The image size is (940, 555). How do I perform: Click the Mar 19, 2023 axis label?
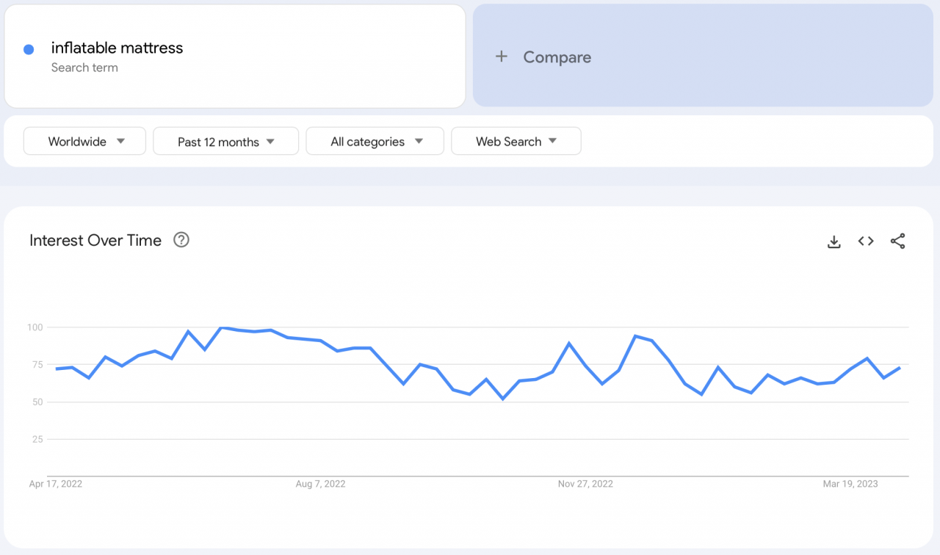pyautogui.click(x=850, y=484)
